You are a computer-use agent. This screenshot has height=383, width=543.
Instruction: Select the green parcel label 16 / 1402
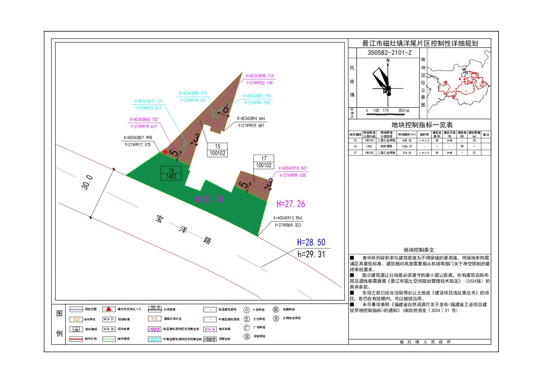click(171, 173)
